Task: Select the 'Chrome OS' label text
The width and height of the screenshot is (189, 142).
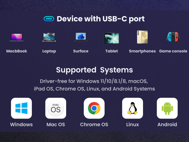Action: pos(94,125)
